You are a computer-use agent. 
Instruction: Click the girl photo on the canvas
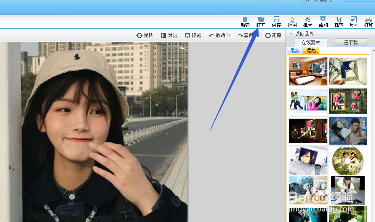94,132
